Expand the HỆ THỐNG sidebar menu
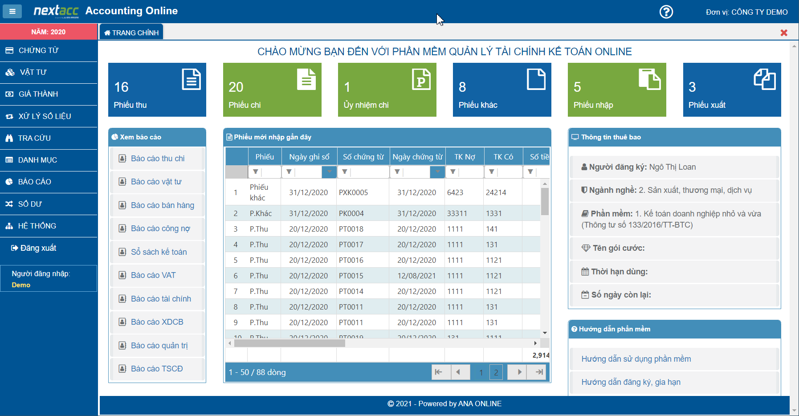799x416 pixels. point(37,226)
